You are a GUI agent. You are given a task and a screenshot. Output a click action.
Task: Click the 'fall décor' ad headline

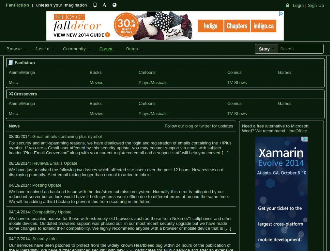[x=77, y=26]
